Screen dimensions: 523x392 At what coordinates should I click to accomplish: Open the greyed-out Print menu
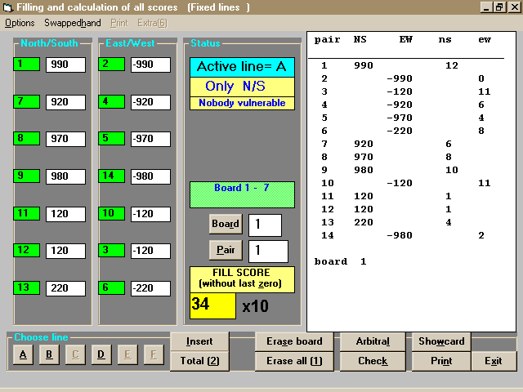119,23
